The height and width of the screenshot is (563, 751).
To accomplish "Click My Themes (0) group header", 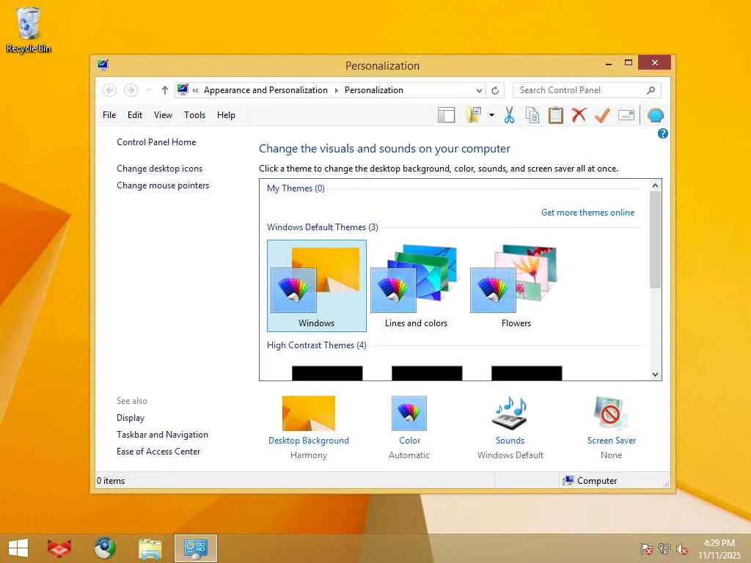I will [296, 188].
